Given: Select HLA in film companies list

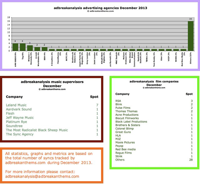Looking at the screenshot, I should pos(118,135).
